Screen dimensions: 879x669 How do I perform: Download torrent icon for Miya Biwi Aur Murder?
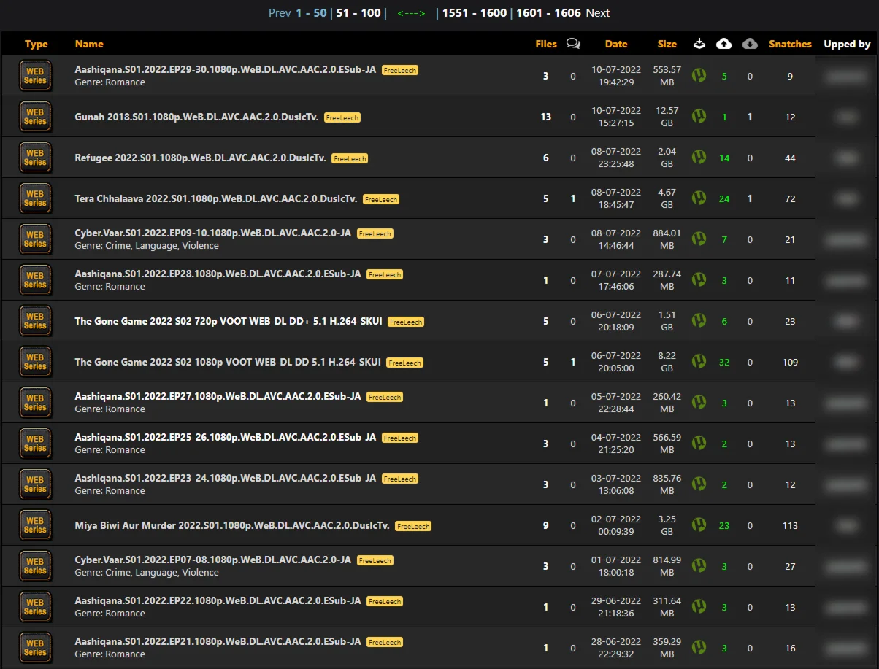(699, 525)
